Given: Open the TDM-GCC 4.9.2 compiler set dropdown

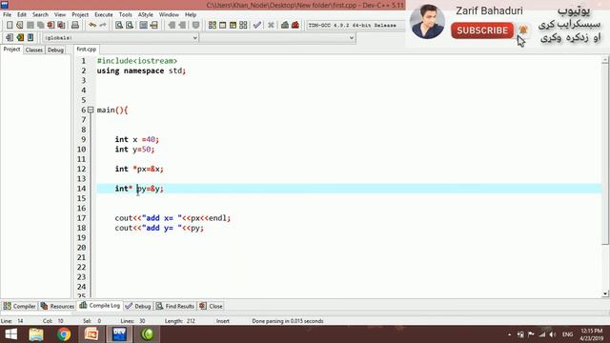Looking at the screenshot, I should pyautogui.click(x=356, y=26).
